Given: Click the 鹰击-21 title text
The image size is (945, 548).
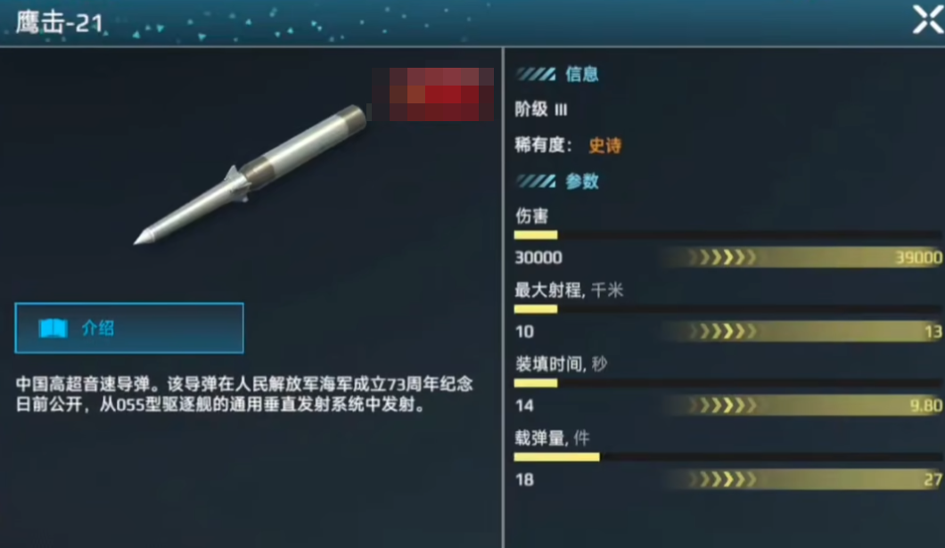Looking at the screenshot, I should (59, 23).
